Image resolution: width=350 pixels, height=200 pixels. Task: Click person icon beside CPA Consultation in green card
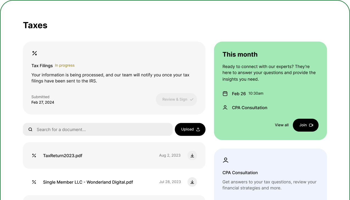(225, 108)
